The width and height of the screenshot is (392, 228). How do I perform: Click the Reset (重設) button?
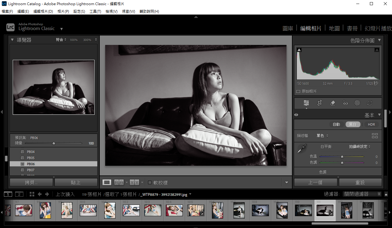360,182
